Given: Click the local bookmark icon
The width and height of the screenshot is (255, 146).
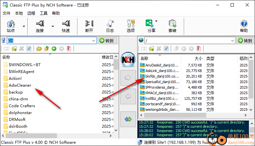Looking at the screenshot, I should (69, 49).
